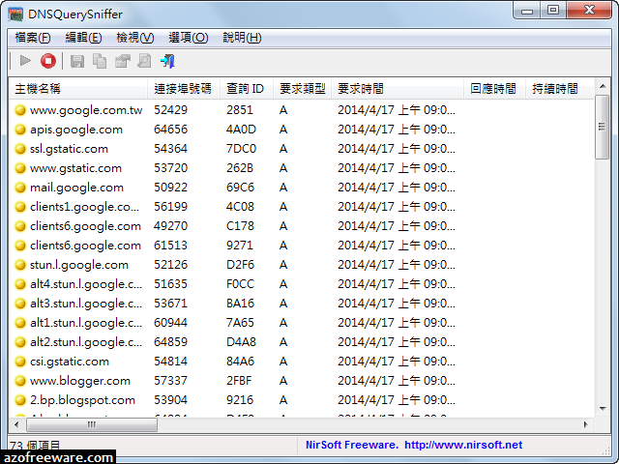The image size is (619, 464).
Task: Click the vertical scrollbar up arrow
Action: 603,86
